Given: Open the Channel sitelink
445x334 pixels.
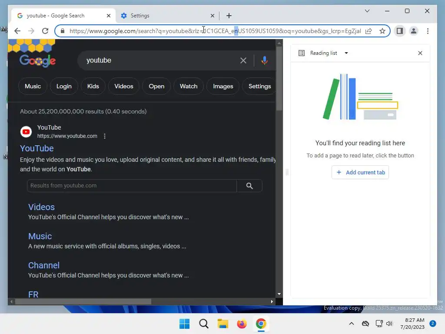Looking at the screenshot, I should coord(44,265).
